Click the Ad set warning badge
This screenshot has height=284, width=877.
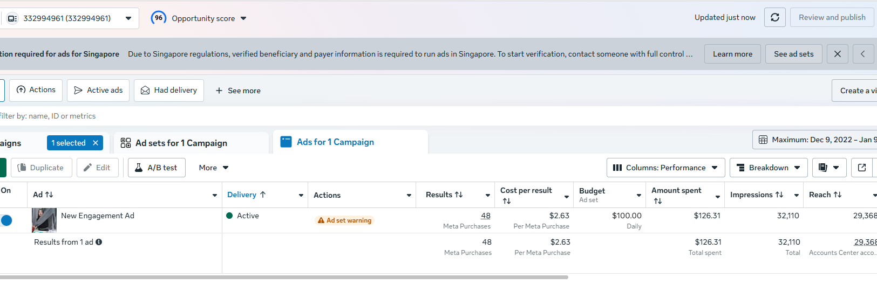click(x=344, y=220)
